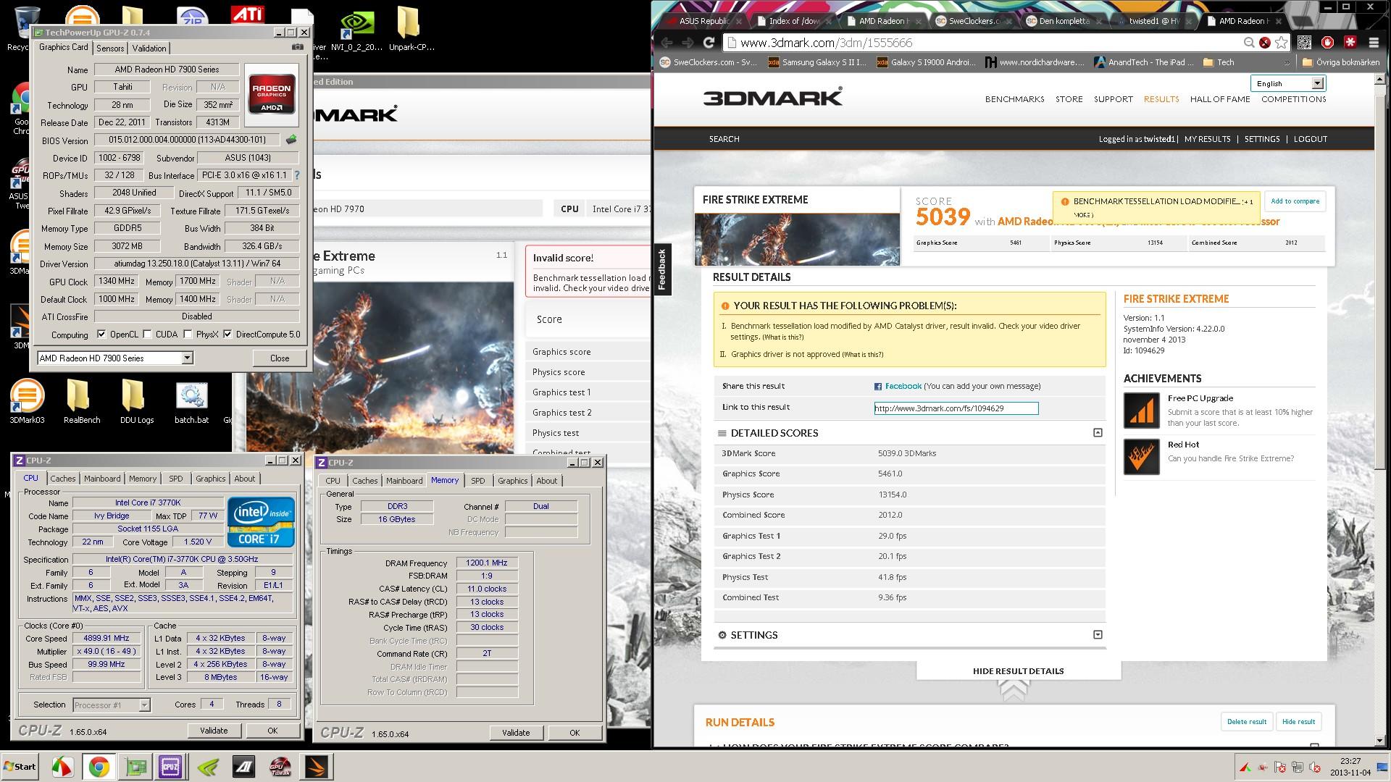Open the batch.bat desktop file
This screenshot has height=782, width=1391.
point(191,402)
